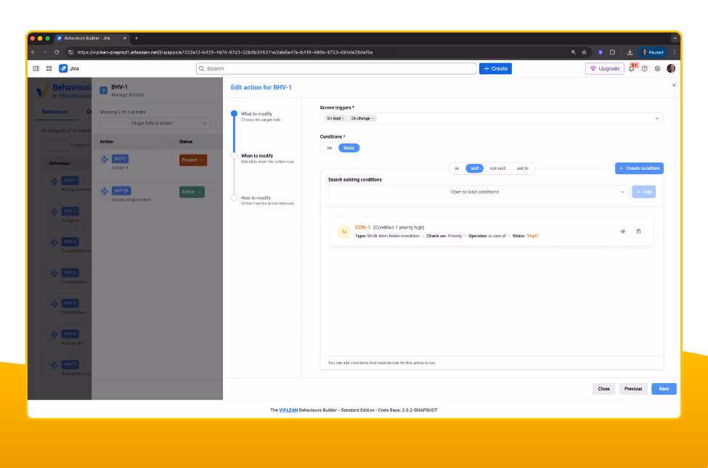The height and width of the screenshot is (468, 708).
Task: Go to the 'How to modify' step
Action: (264, 200)
